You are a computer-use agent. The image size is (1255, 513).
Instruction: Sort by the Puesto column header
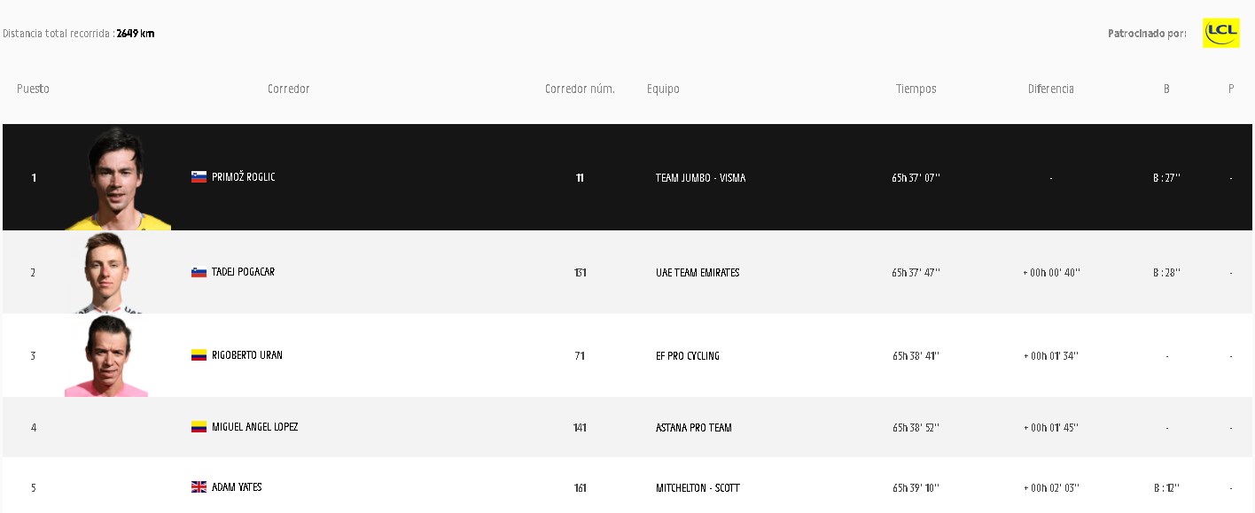[33, 89]
